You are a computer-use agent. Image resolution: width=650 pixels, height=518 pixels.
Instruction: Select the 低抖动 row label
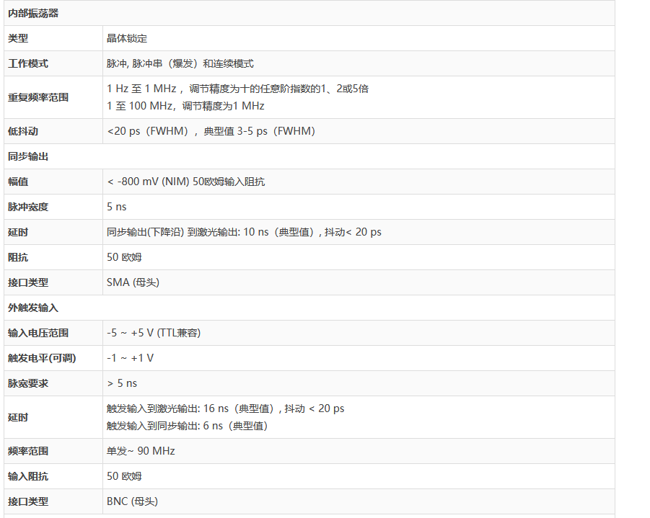click(x=23, y=131)
